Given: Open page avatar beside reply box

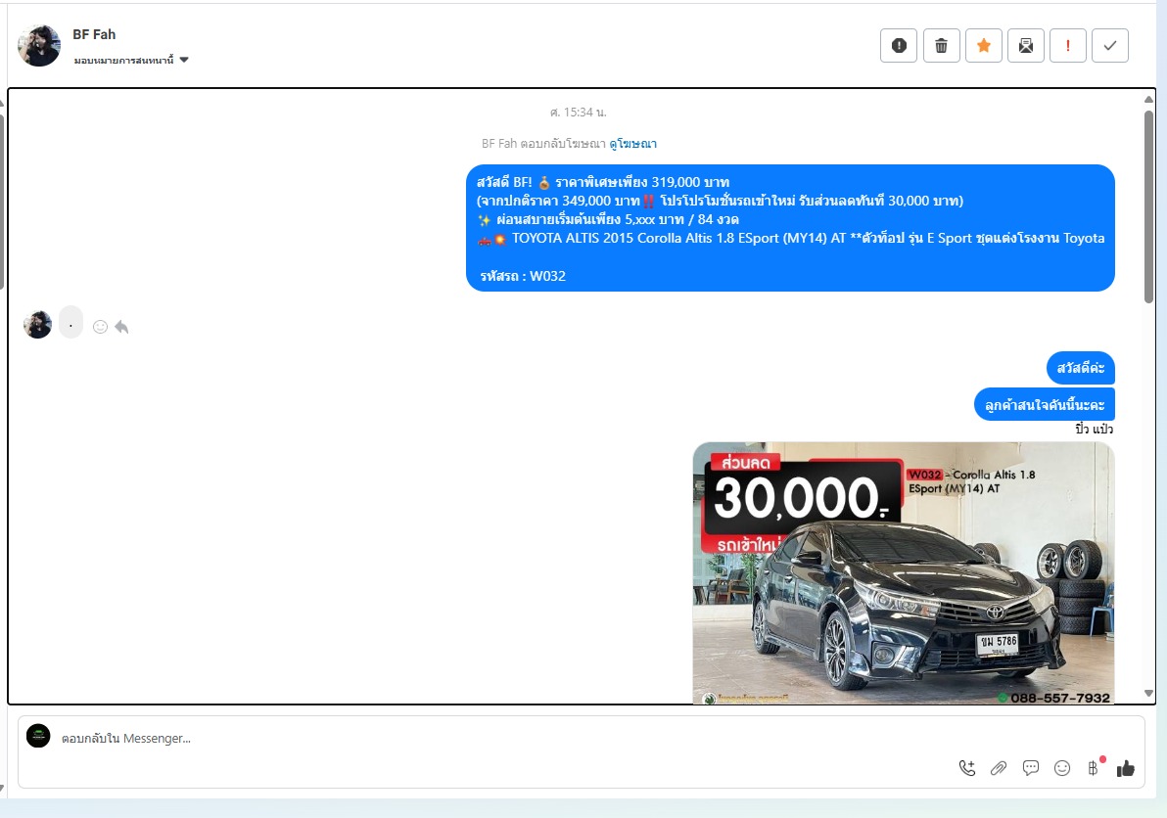Looking at the screenshot, I should [38, 736].
